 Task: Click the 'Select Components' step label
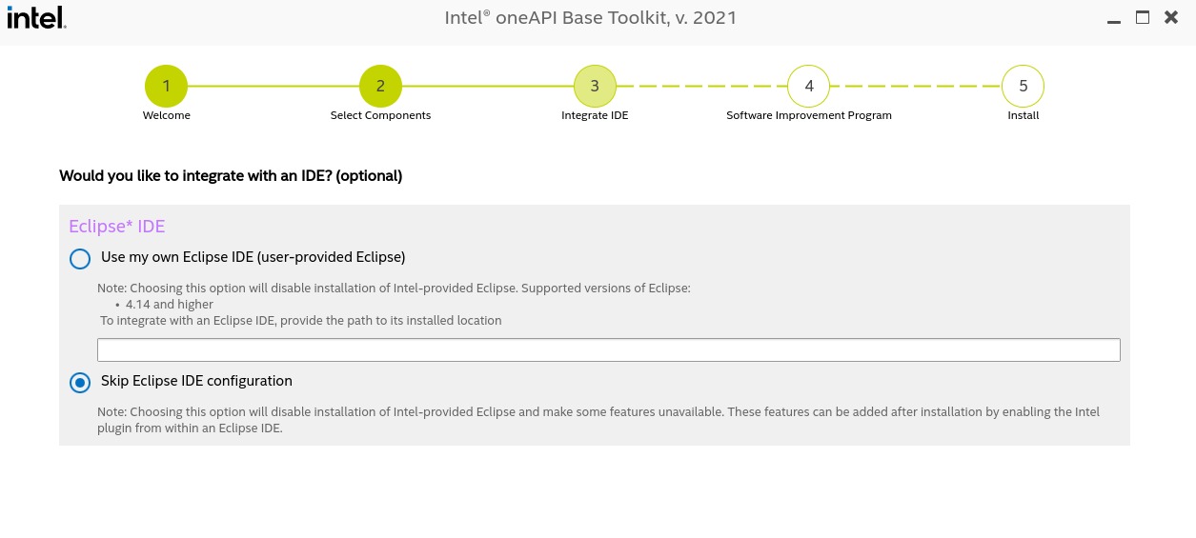[380, 115]
